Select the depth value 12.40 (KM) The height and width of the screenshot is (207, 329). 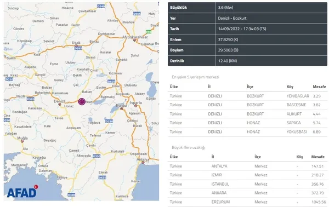[x=228, y=61]
